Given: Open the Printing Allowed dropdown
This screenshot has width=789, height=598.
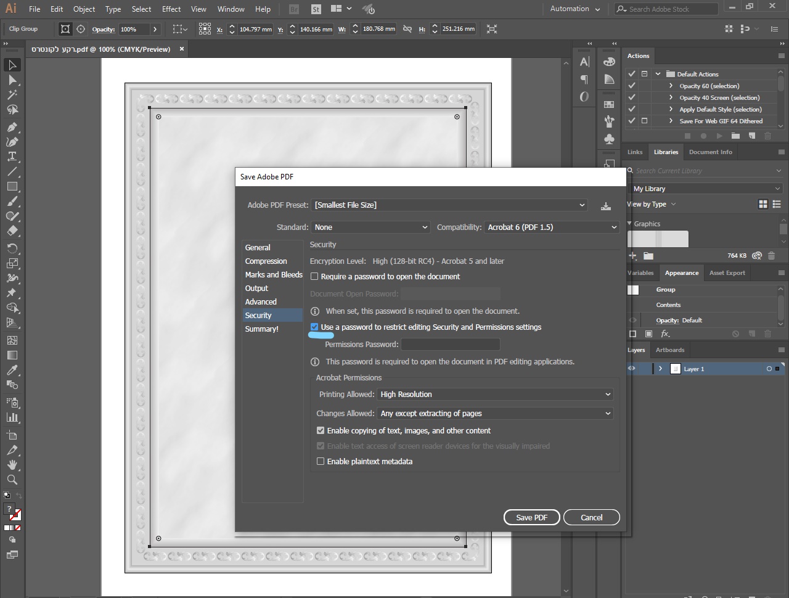Looking at the screenshot, I should click(495, 395).
